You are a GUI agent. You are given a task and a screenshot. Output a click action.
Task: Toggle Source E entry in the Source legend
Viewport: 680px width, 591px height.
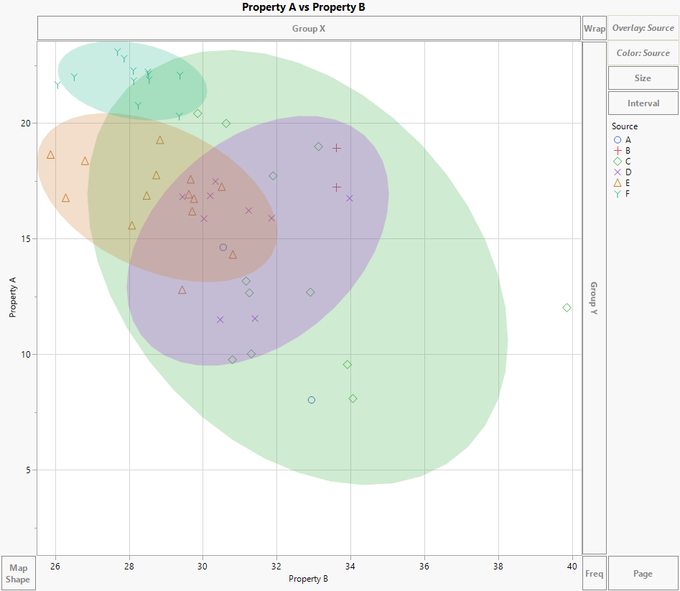626,182
